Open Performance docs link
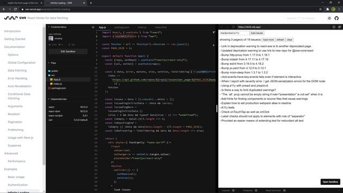Viewport: 343px width, 193px height. click(17, 161)
